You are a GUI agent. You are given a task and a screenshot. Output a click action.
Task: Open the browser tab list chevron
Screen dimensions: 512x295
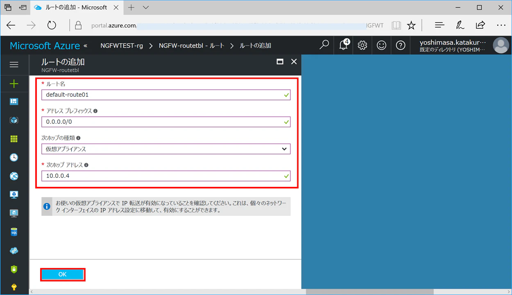click(x=146, y=7)
